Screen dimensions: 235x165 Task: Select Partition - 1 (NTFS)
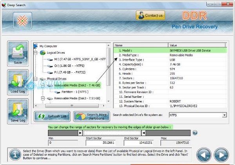tap(75, 92)
